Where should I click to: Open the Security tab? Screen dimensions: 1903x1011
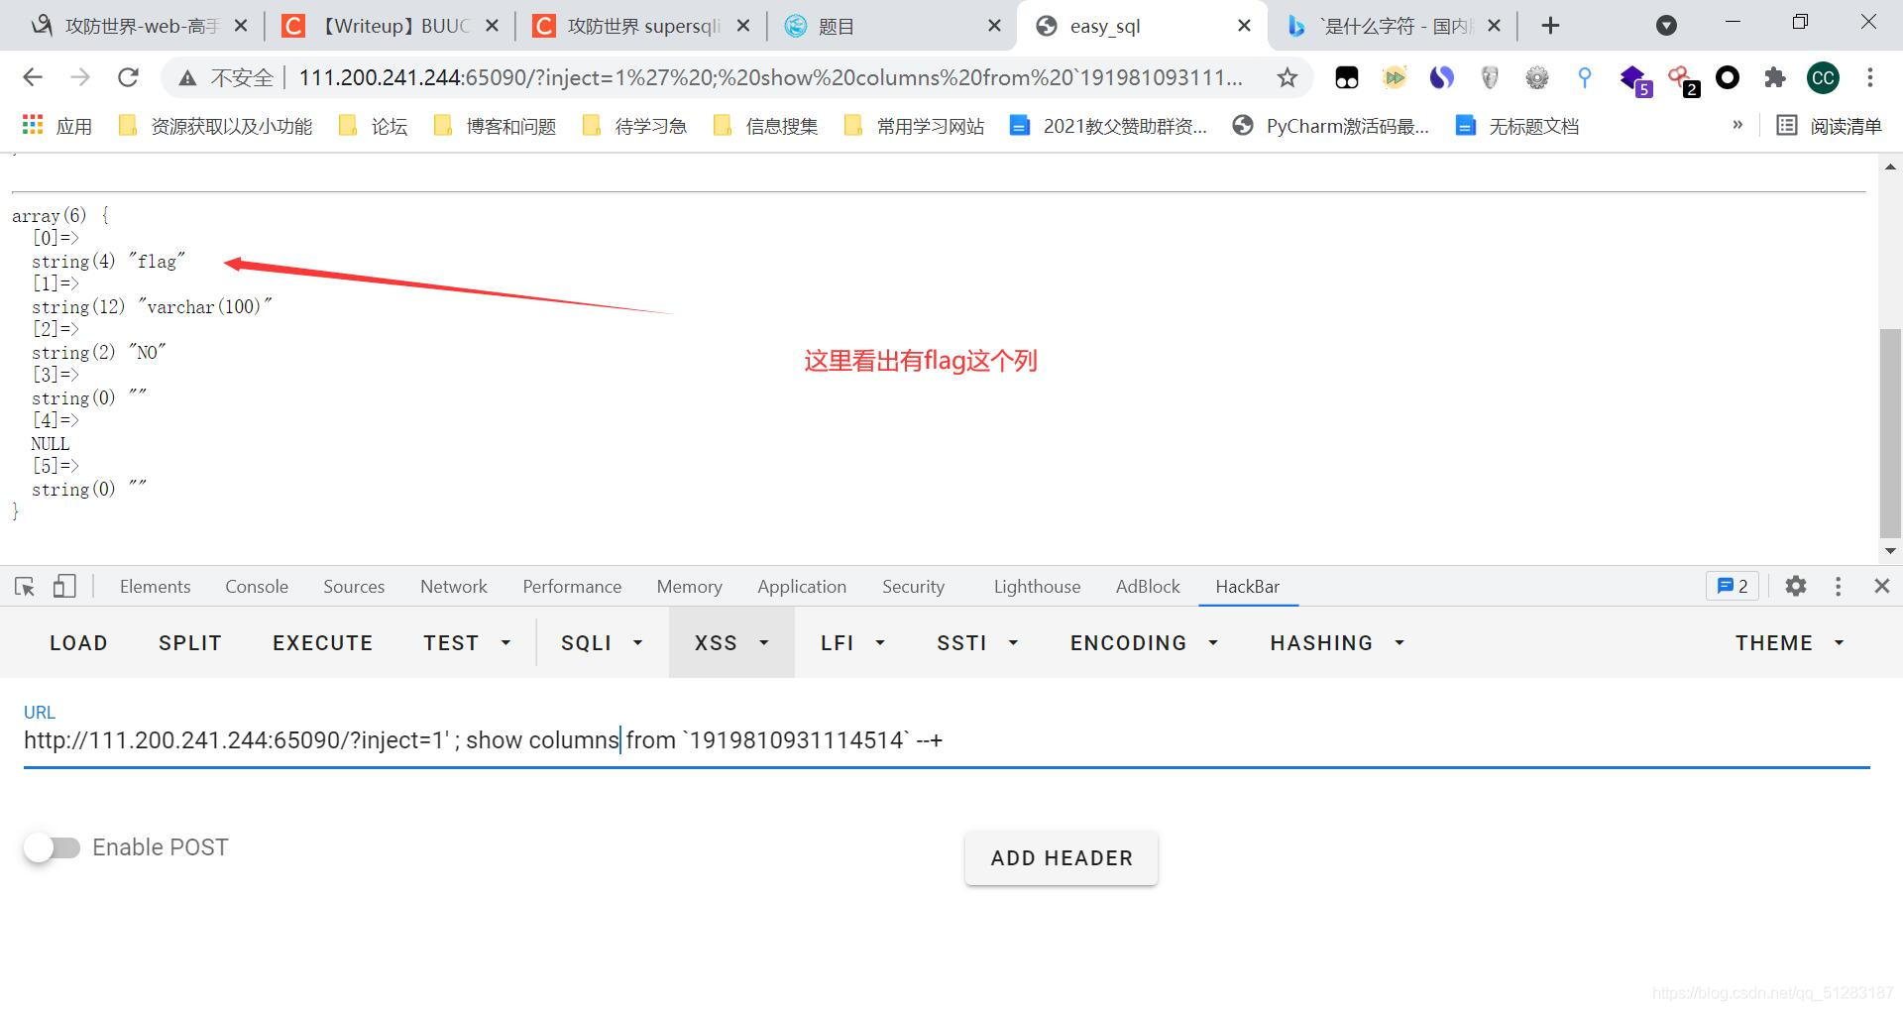[913, 586]
